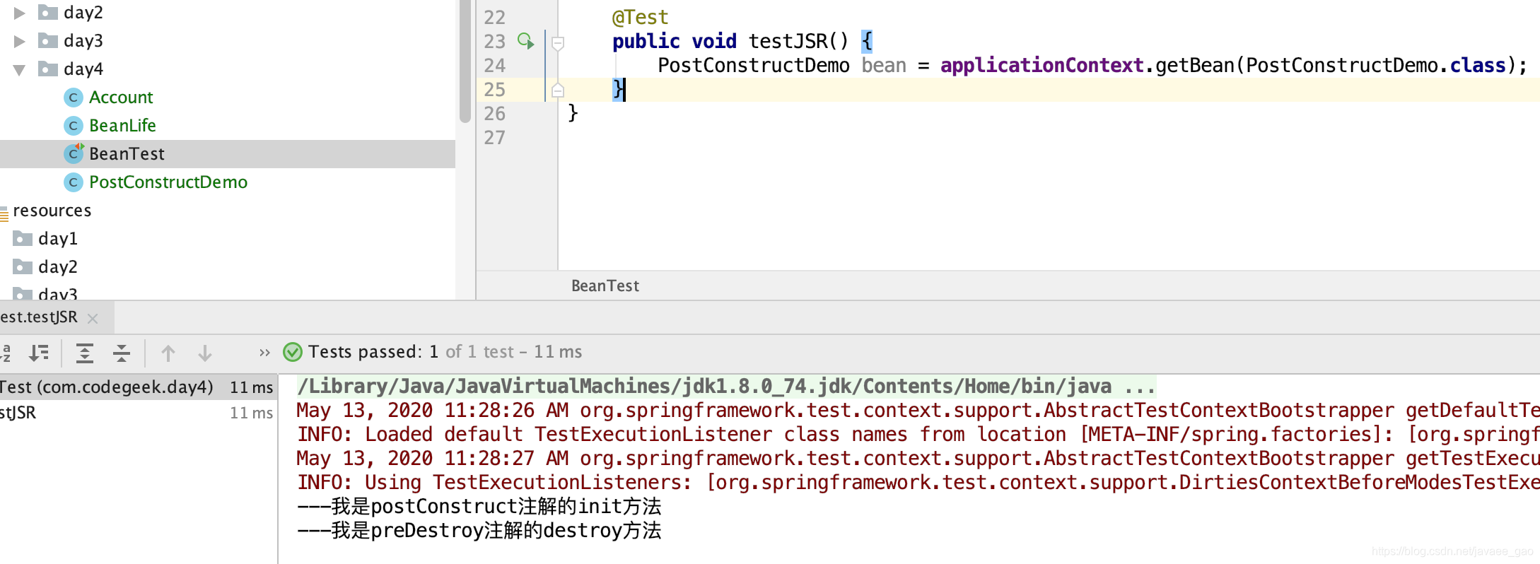The image size is (1540, 564).
Task: Click the PostConstructDemo class icon
Action: tap(74, 182)
